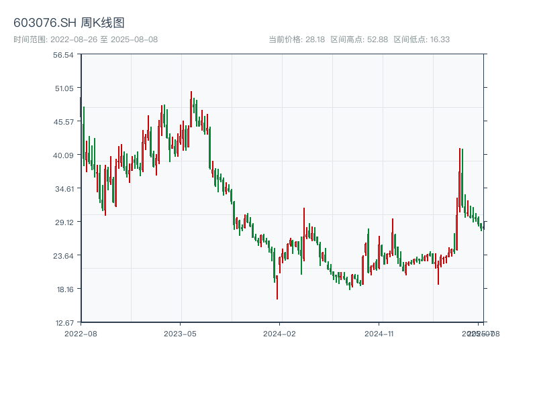The width and height of the screenshot is (537, 402).
Task: Click x-axis label 2022-08
Action: [x=81, y=334]
